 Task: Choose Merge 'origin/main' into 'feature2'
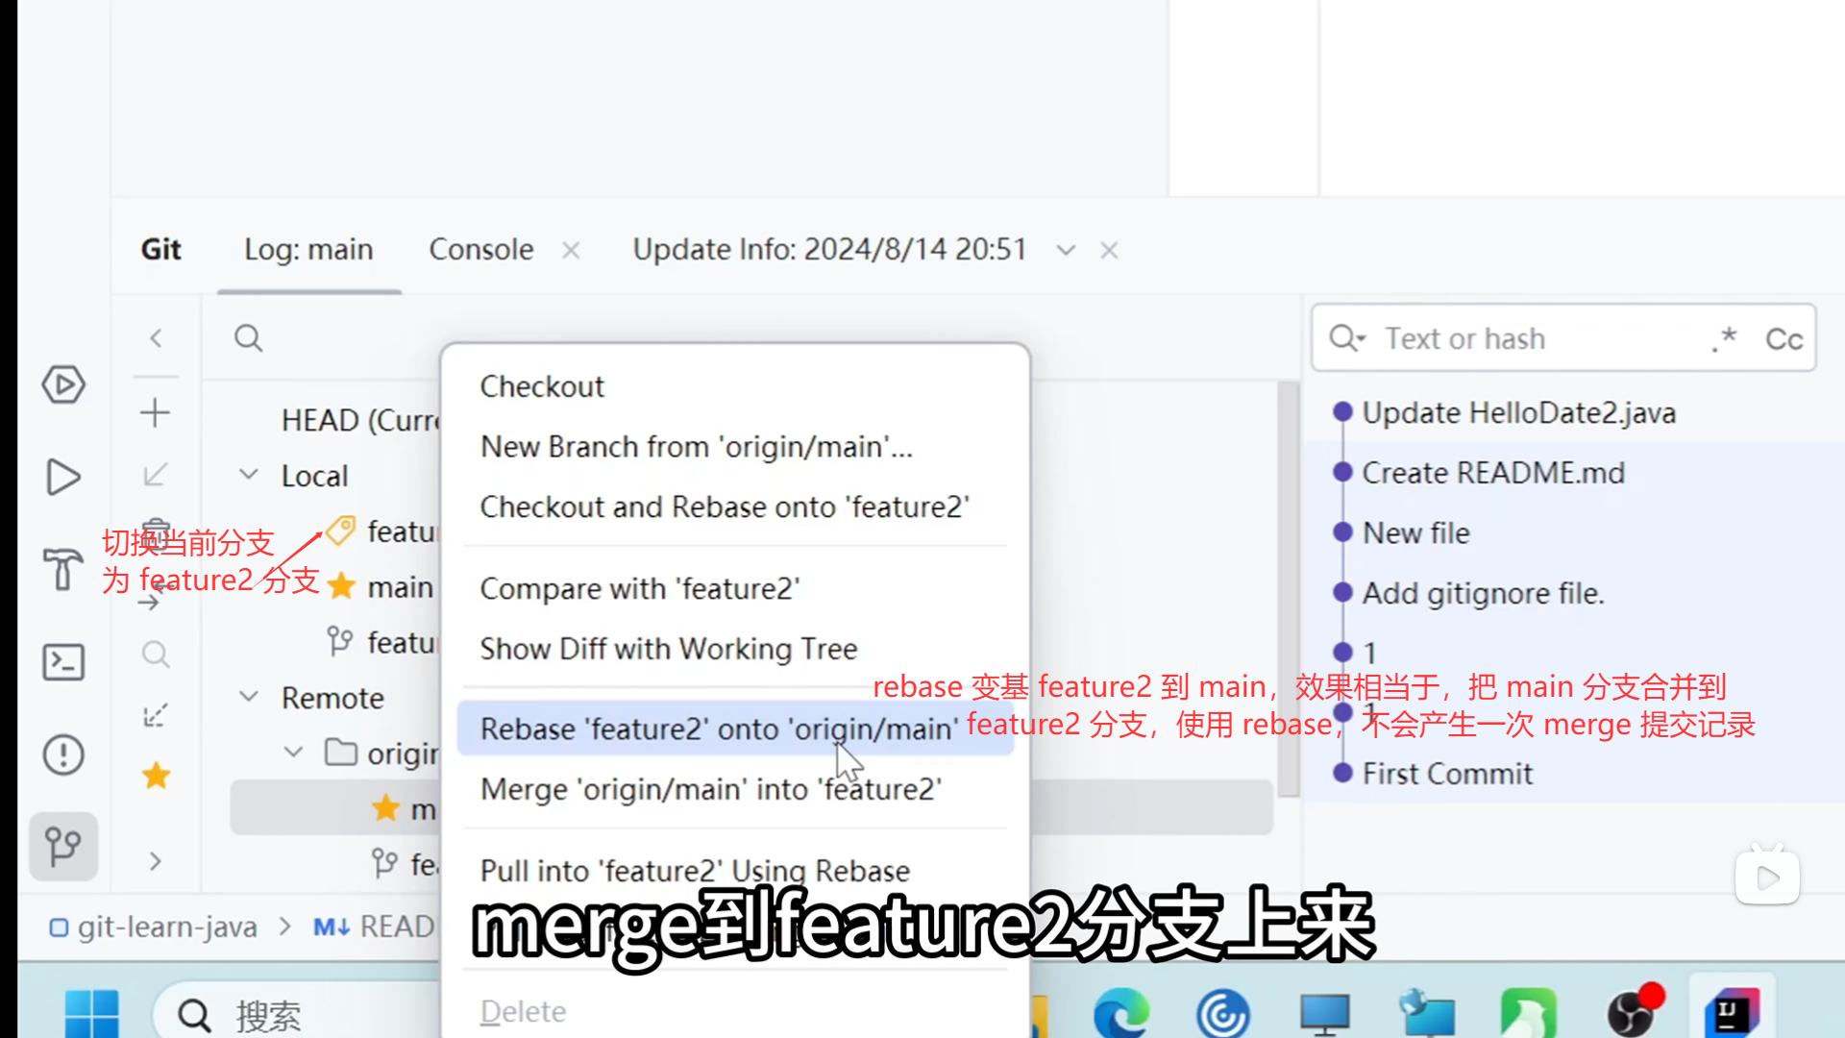click(x=710, y=789)
